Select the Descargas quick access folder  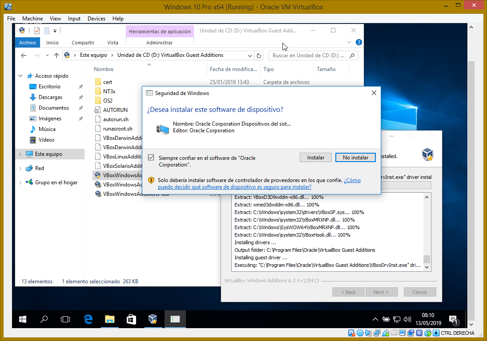tap(50, 97)
